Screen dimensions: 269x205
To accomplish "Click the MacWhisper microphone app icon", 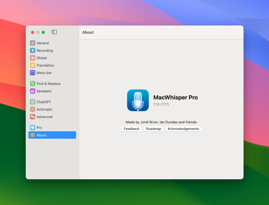I will pyautogui.click(x=138, y=100).
